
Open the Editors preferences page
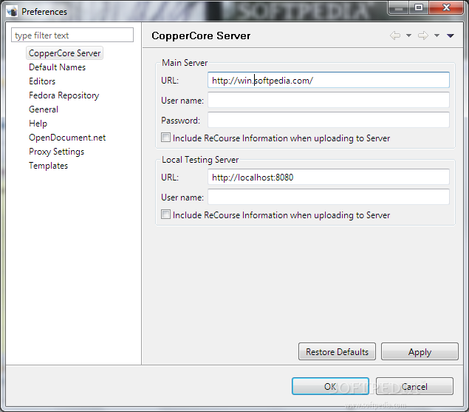[42, 81]
